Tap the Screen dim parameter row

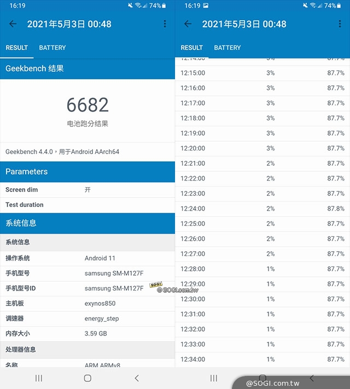point(87,190)
